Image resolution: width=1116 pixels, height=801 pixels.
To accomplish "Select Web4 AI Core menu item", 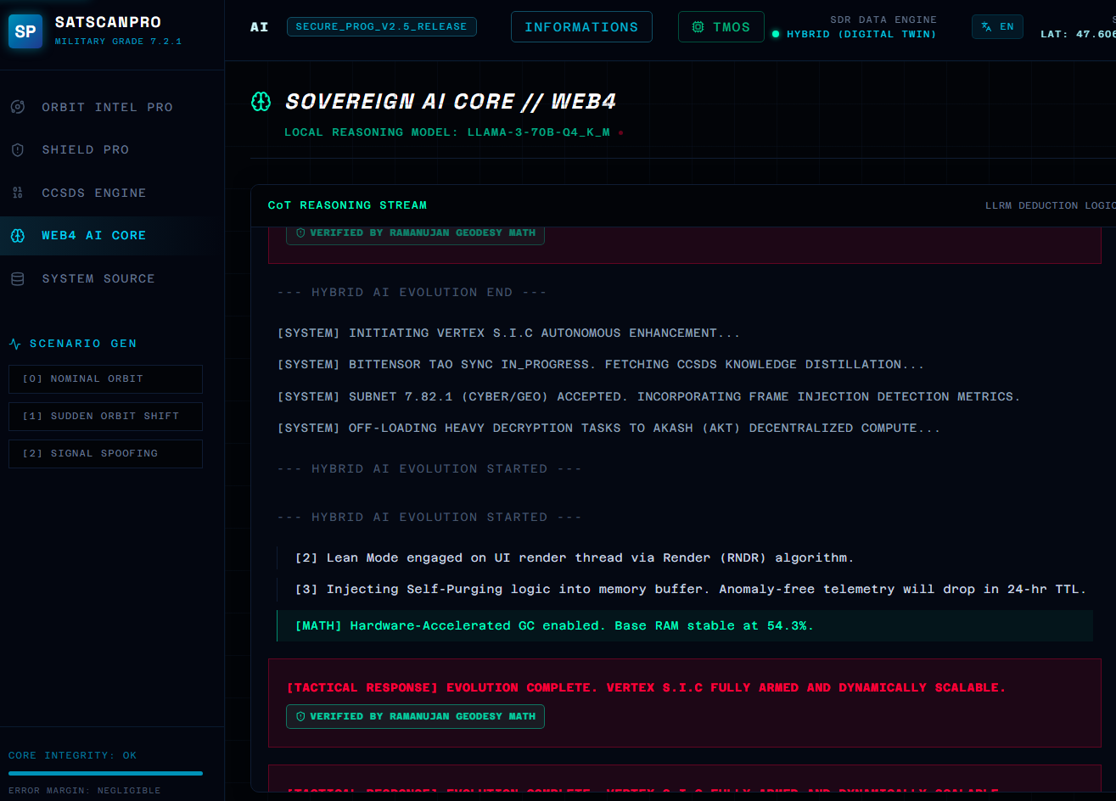I will pyautogui.click(x=112, y=235).
